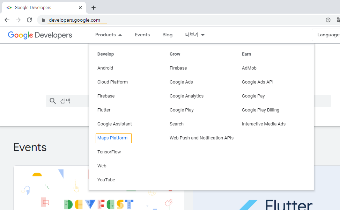Collapse the Products dropdown menu
This screenshot has height=210, width=340.
click(x=109, y=35)
